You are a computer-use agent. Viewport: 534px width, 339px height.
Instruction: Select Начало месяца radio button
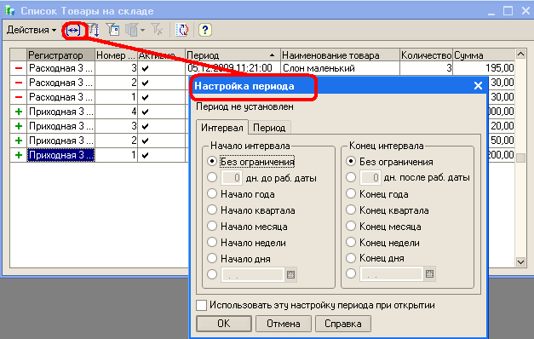(212, 226)
